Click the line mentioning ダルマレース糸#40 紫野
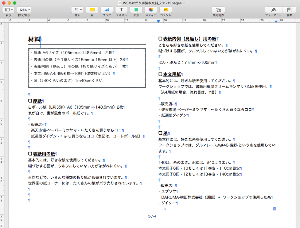Screen dimensions: 300x228 (217, 145)
